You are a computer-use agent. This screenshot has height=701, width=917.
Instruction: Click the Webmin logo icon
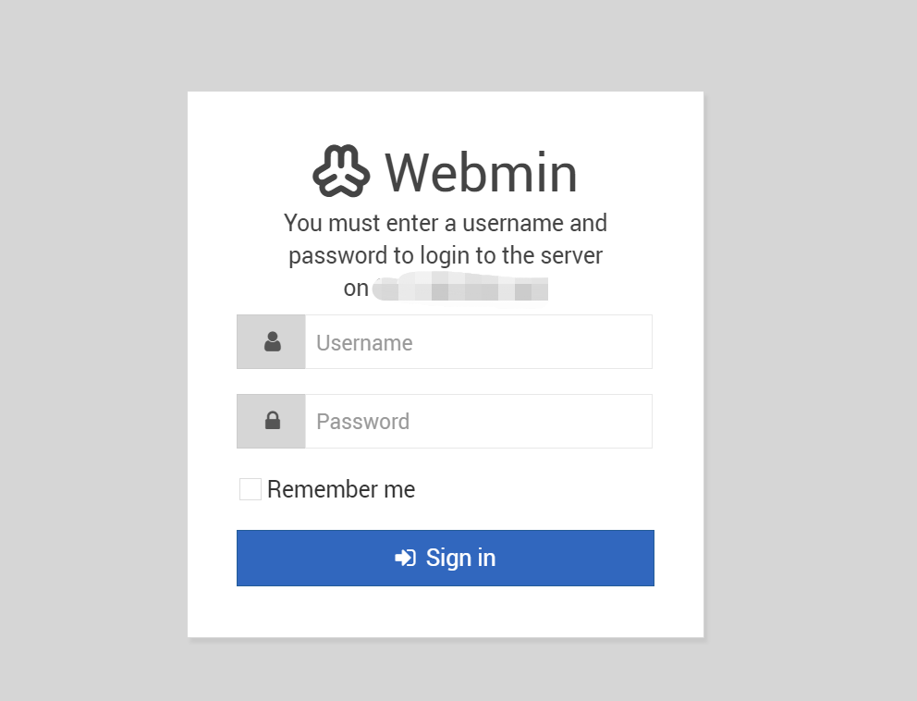pyautogui.click(x=341, y=172)
